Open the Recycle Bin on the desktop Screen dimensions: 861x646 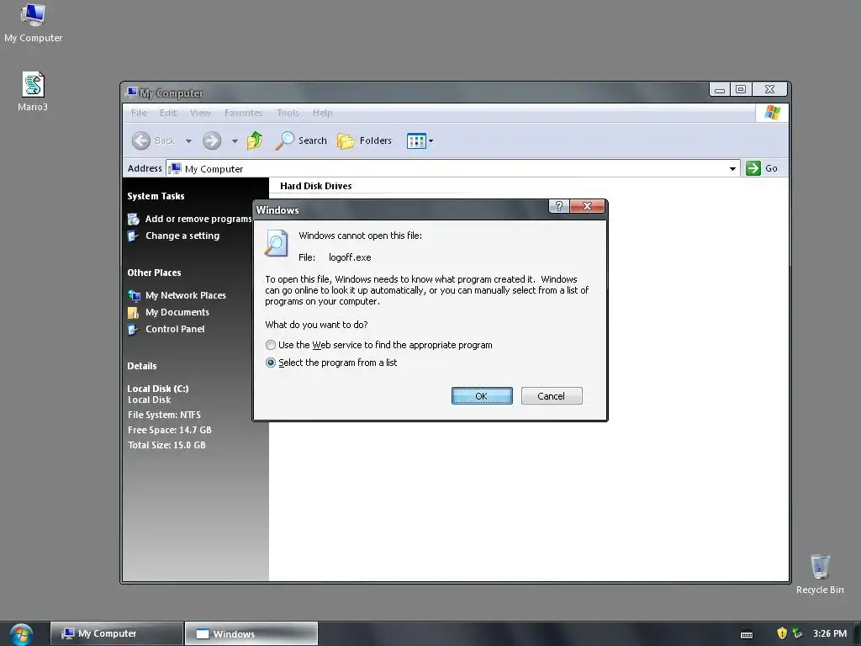click(820, 574)
